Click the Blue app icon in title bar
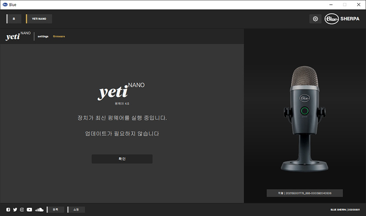The width and height of the screenshot is (366, 216). 5,5
